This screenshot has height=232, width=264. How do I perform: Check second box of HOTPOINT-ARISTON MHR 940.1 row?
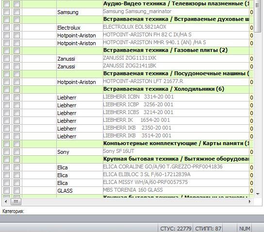[x=16, y=43]
